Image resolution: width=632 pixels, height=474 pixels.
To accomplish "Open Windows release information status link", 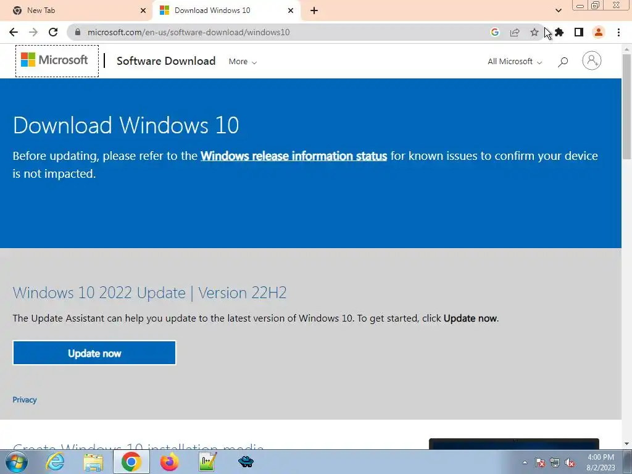I will point(293,156).
